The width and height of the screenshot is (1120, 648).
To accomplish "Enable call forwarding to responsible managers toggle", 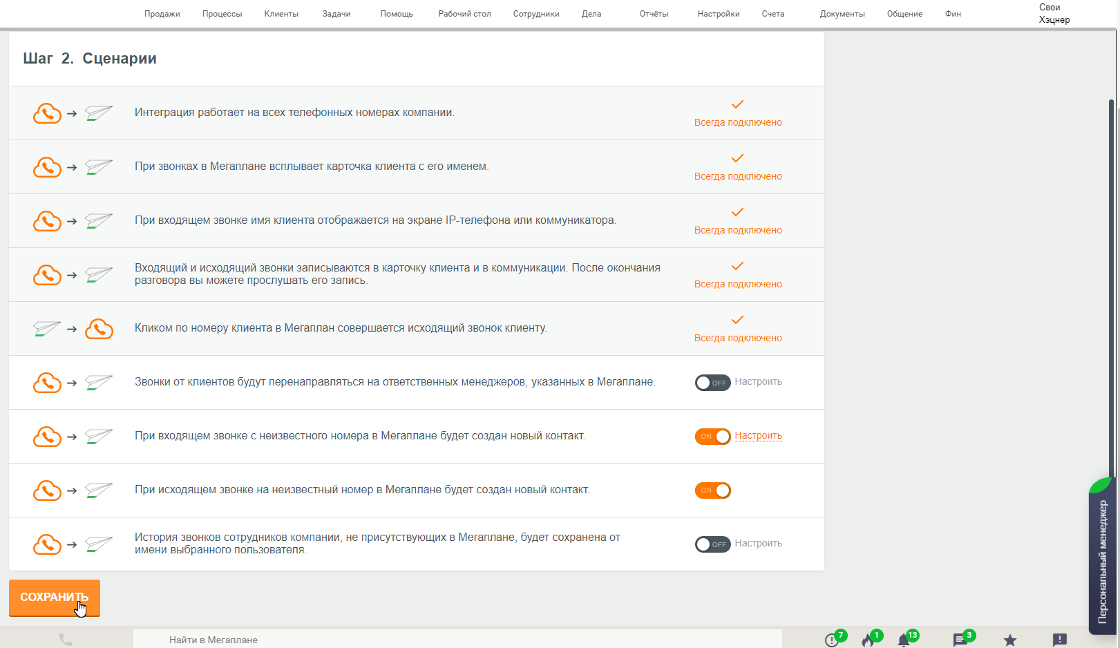I will pyautogui.click(x=712, y=383).
